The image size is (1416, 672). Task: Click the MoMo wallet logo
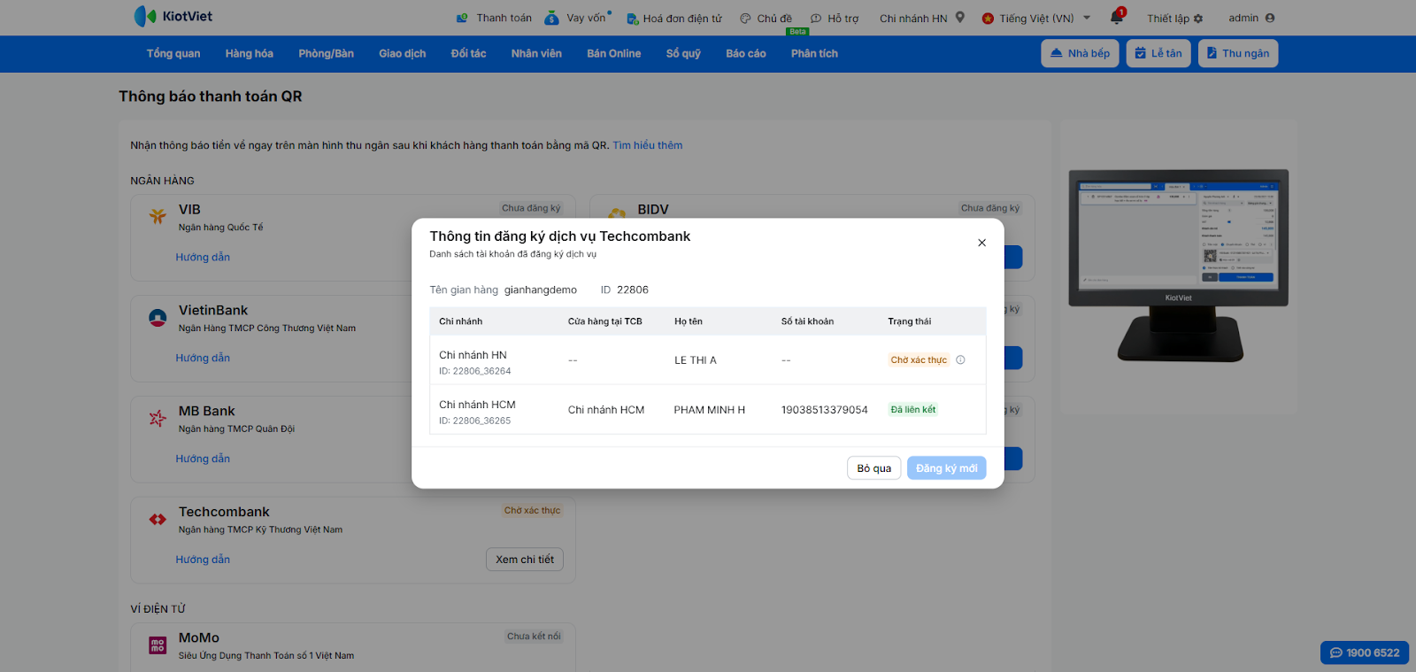point(158,645)
